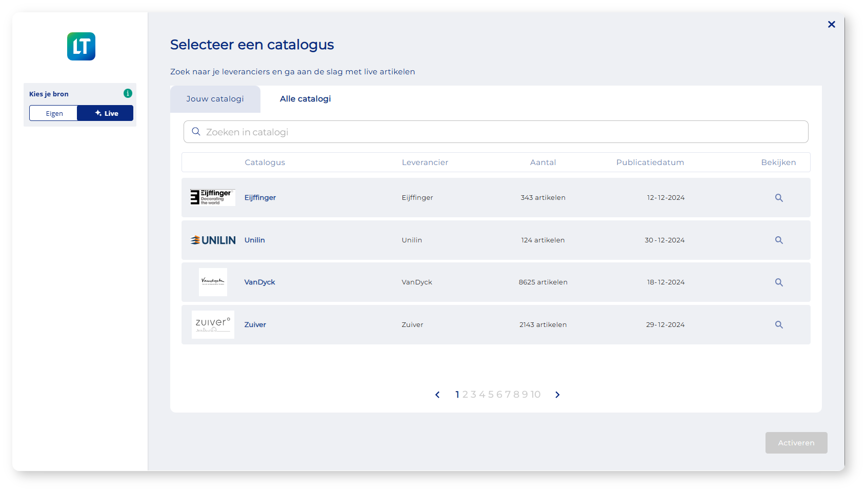
Task: Click the info icon next to Kies je bron
Action: (x=128, y=93)
